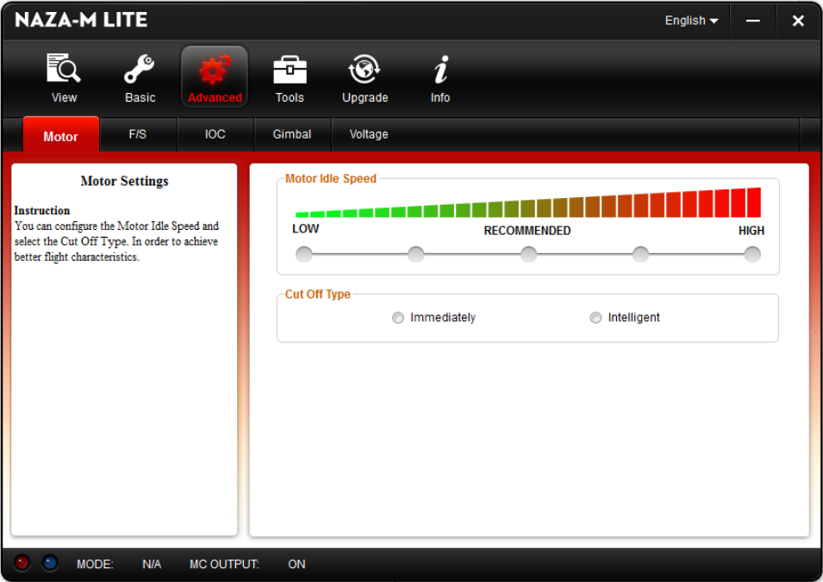Switch to the Gimbal tab
The image size is (823, 582).
[292, 135]
